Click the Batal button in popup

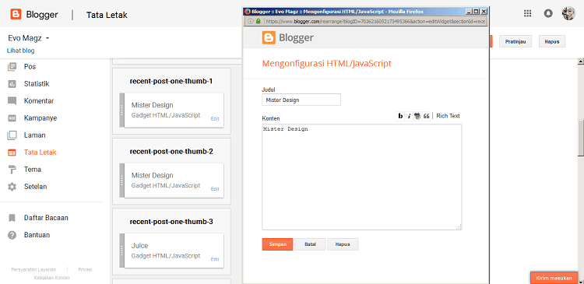point(310,244)
